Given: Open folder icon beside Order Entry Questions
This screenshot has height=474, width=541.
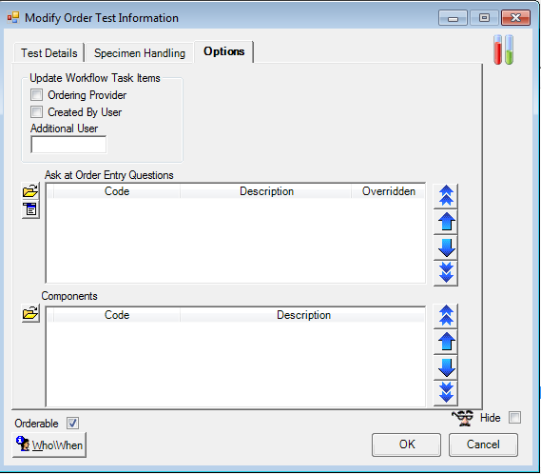Looking at the screenshot, I should [30, 191].
